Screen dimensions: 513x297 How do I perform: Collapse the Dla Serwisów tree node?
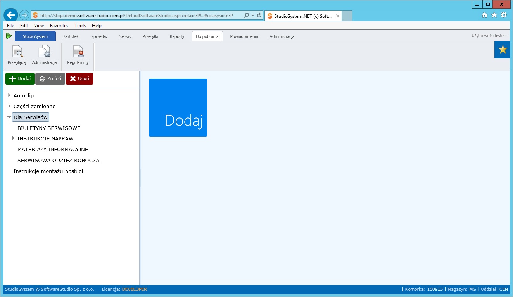pos(9,117)
